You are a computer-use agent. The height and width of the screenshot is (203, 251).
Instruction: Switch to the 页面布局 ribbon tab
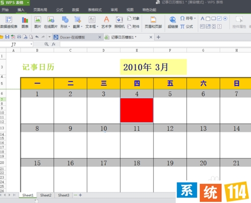(x=40, y=10)
